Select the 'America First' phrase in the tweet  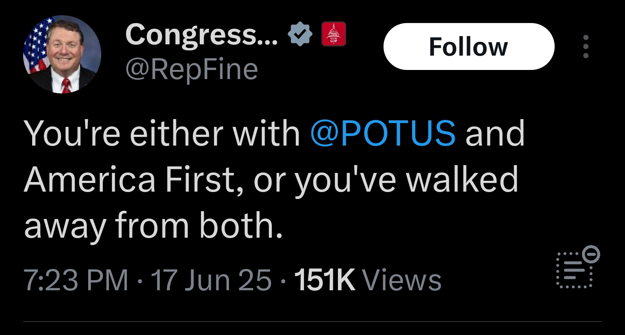(x=129, y=179)
